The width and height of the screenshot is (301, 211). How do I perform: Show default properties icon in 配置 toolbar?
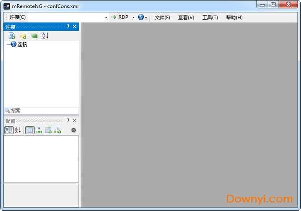click(x=48, y=130)
